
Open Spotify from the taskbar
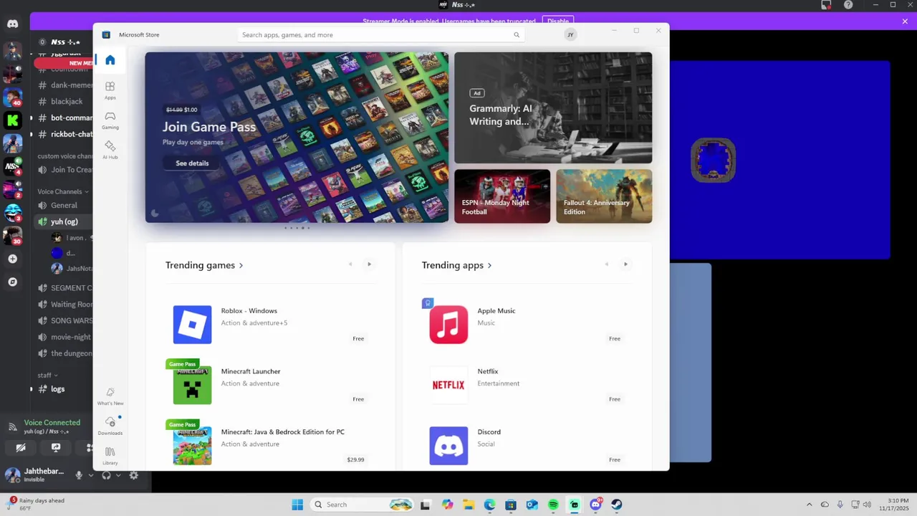553,505
